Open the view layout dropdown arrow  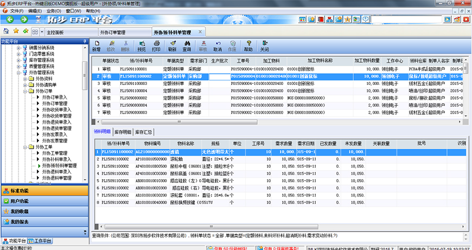[42, 32]
